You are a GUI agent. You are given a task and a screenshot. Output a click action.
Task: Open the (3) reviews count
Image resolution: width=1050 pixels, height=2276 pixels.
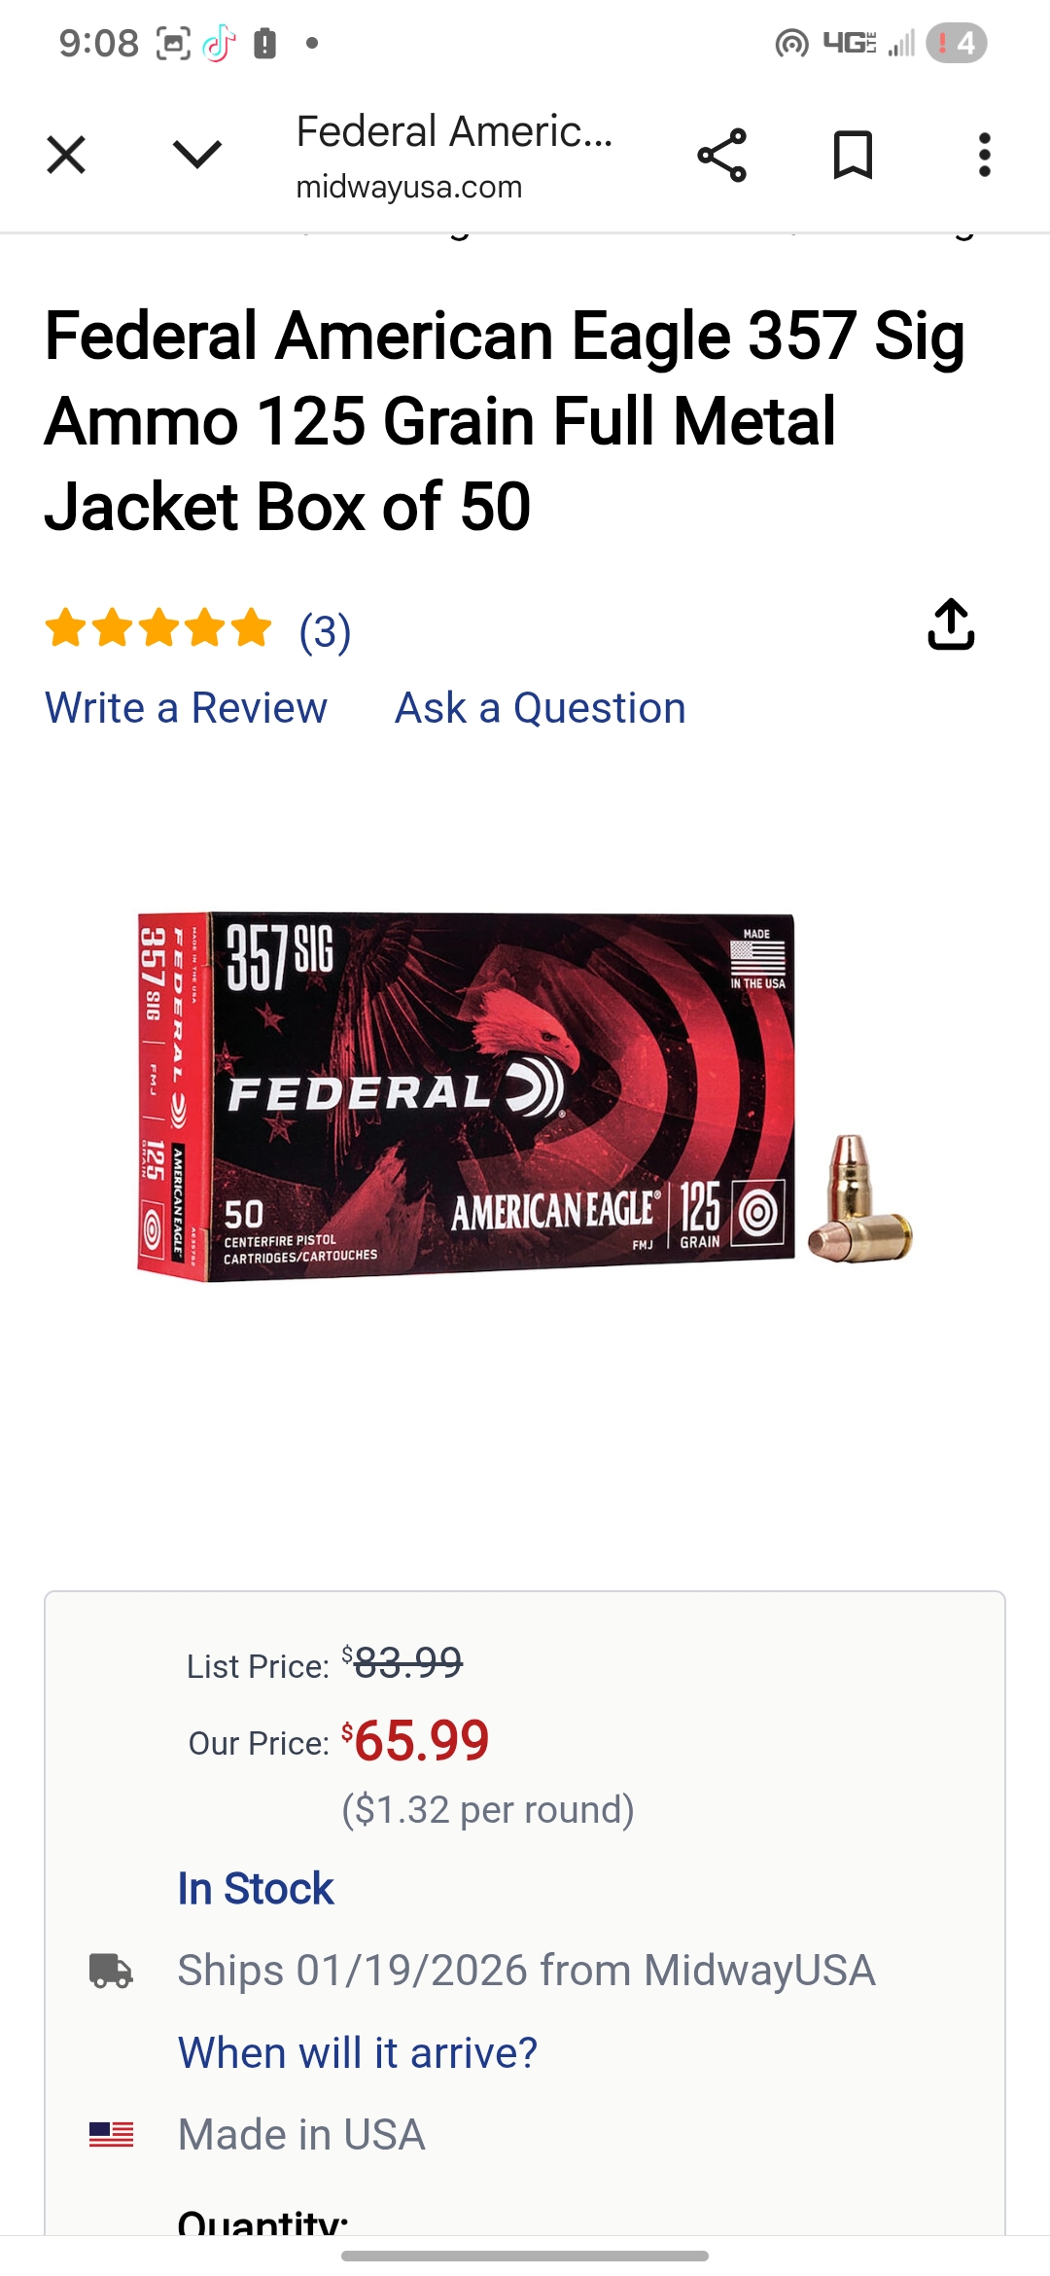(325, 632)
